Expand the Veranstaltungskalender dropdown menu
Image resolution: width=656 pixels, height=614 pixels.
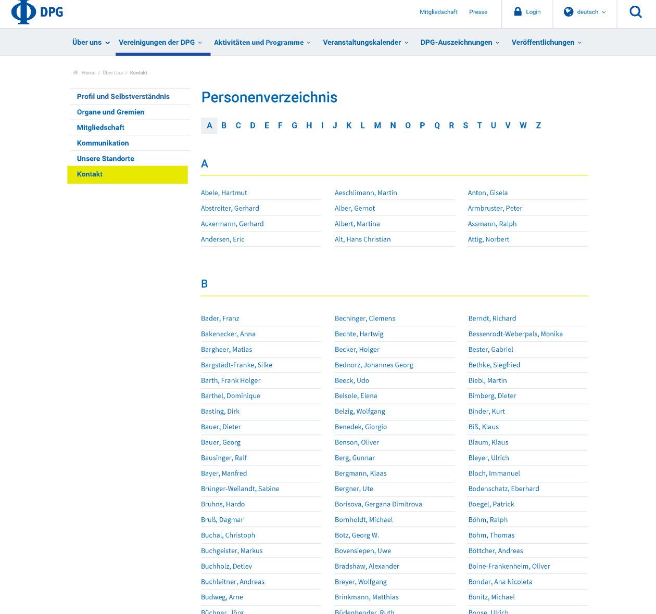click(x=365, y=43)
